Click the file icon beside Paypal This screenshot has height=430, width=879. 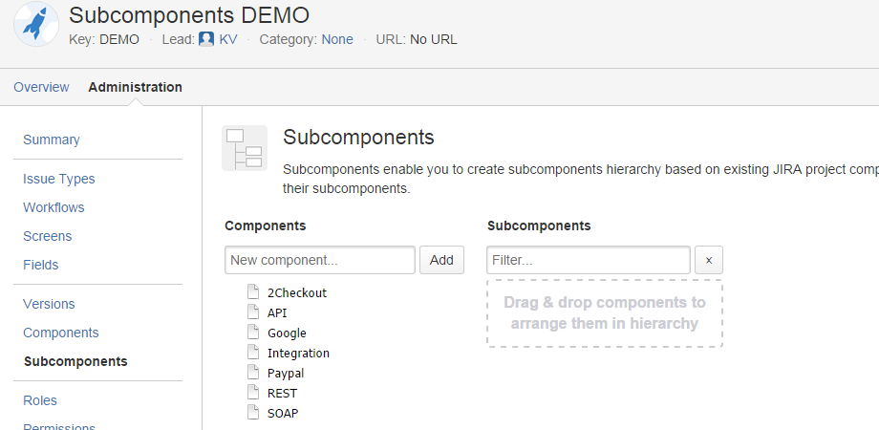(x=253, y=373)
